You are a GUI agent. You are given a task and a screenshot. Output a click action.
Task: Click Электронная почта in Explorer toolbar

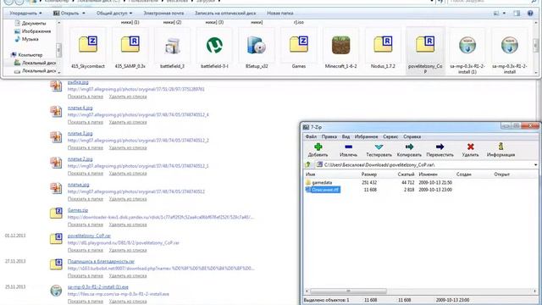coord(163,14)
